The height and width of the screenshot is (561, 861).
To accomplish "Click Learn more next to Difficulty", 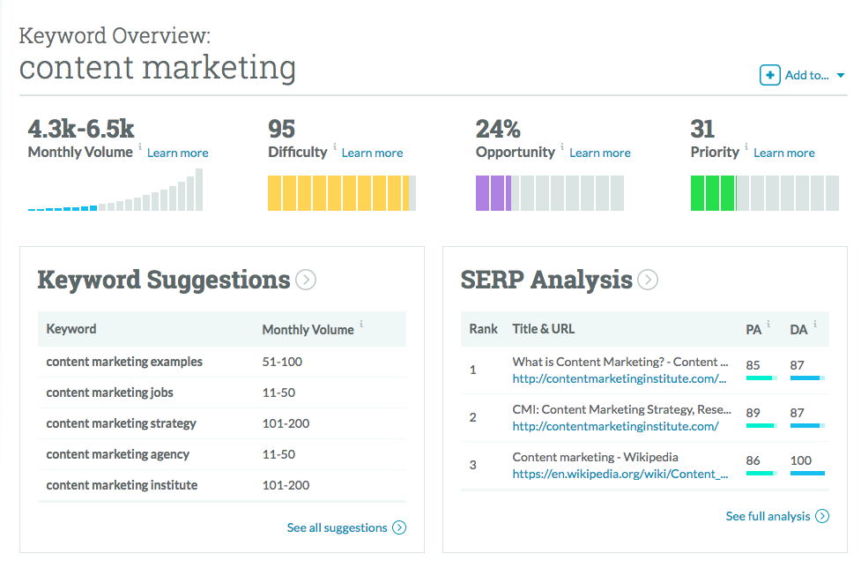I will pos(372,153).
